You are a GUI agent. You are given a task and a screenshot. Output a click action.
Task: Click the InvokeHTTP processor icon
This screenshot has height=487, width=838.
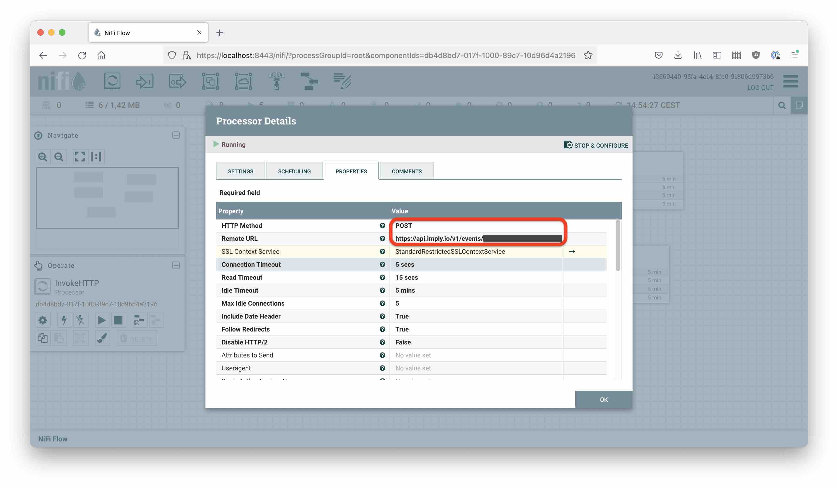[x=42, y=285]
